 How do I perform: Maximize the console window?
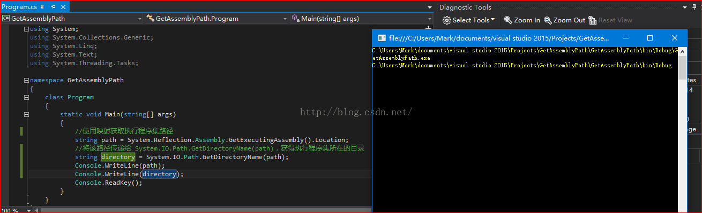point(650,38)
